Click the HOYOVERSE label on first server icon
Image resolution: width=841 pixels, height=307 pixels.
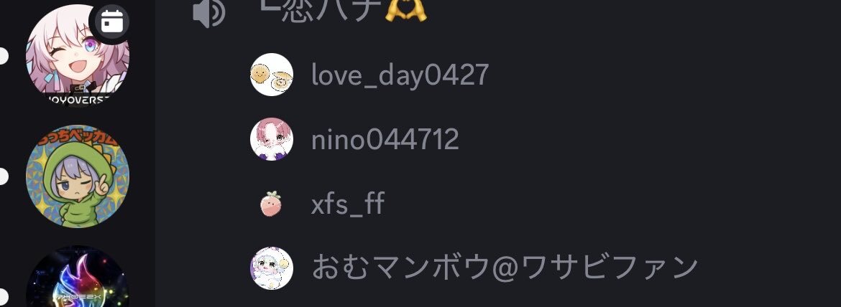click(78, 100)
